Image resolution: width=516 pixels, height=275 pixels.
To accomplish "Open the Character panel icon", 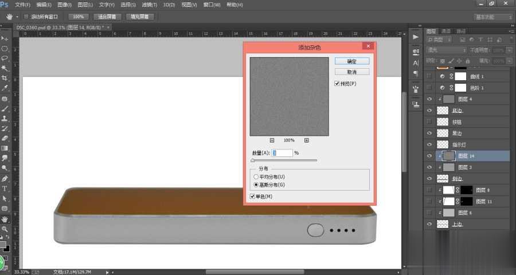I will 416,62.
